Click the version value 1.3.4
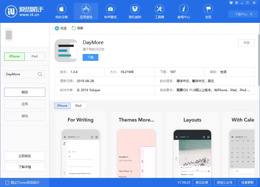Image resolution: width=260 pixels, height=187 pixels. click(74, 72)
